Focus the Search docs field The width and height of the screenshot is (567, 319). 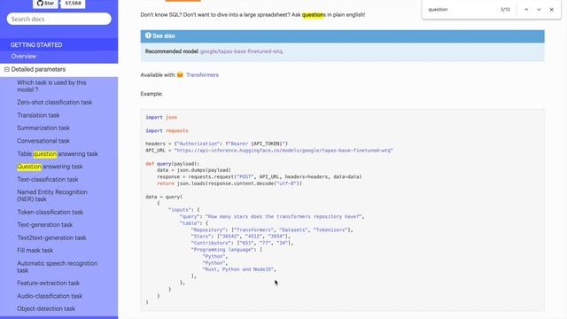(59, 19)
